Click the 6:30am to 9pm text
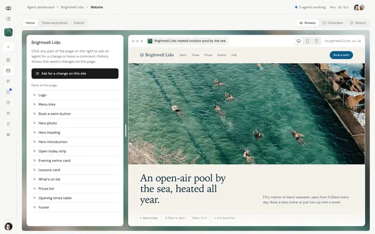This screenshot has height=234, width=375. point(175,218)
